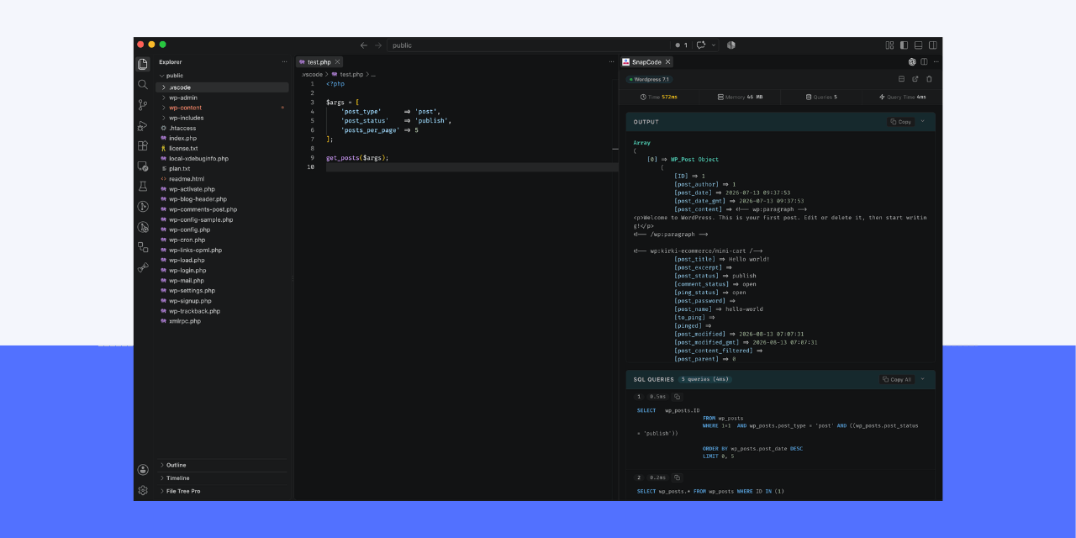1076x538 pixels.
Task: Go forward with the right arrow
Action: (x=378, y=45)
